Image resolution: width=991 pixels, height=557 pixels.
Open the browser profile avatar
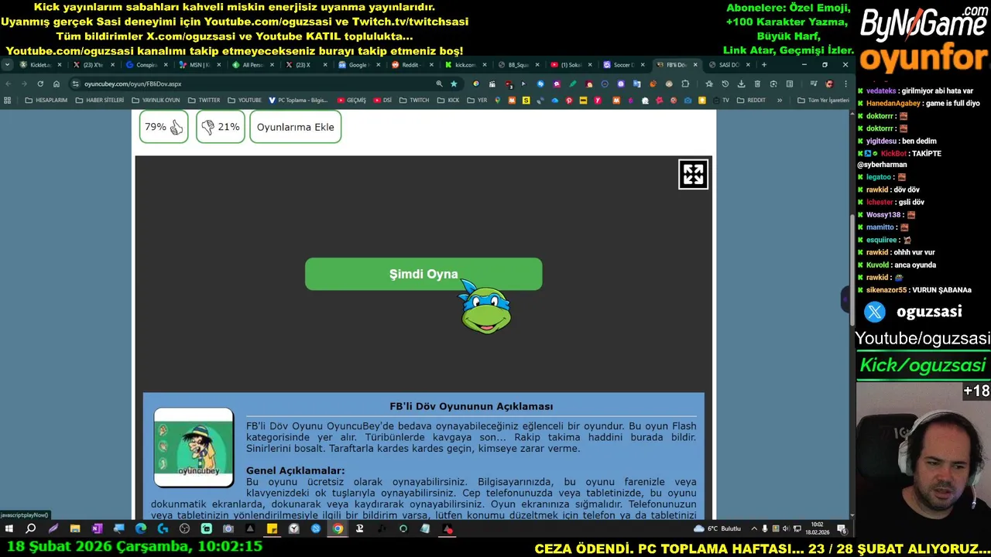[x=829, y=84]
